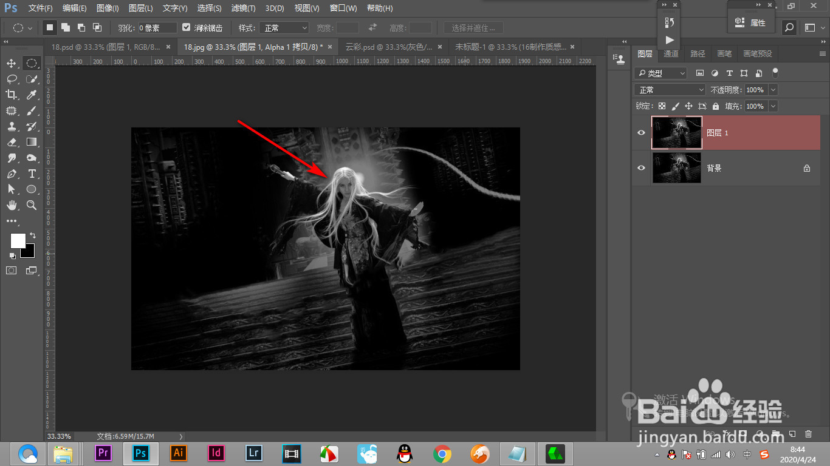Image resolution: width=830 pixels, height=466 pixels.
Task: Filter layers by adjustment layers
Action: click(x=715, y=73)
